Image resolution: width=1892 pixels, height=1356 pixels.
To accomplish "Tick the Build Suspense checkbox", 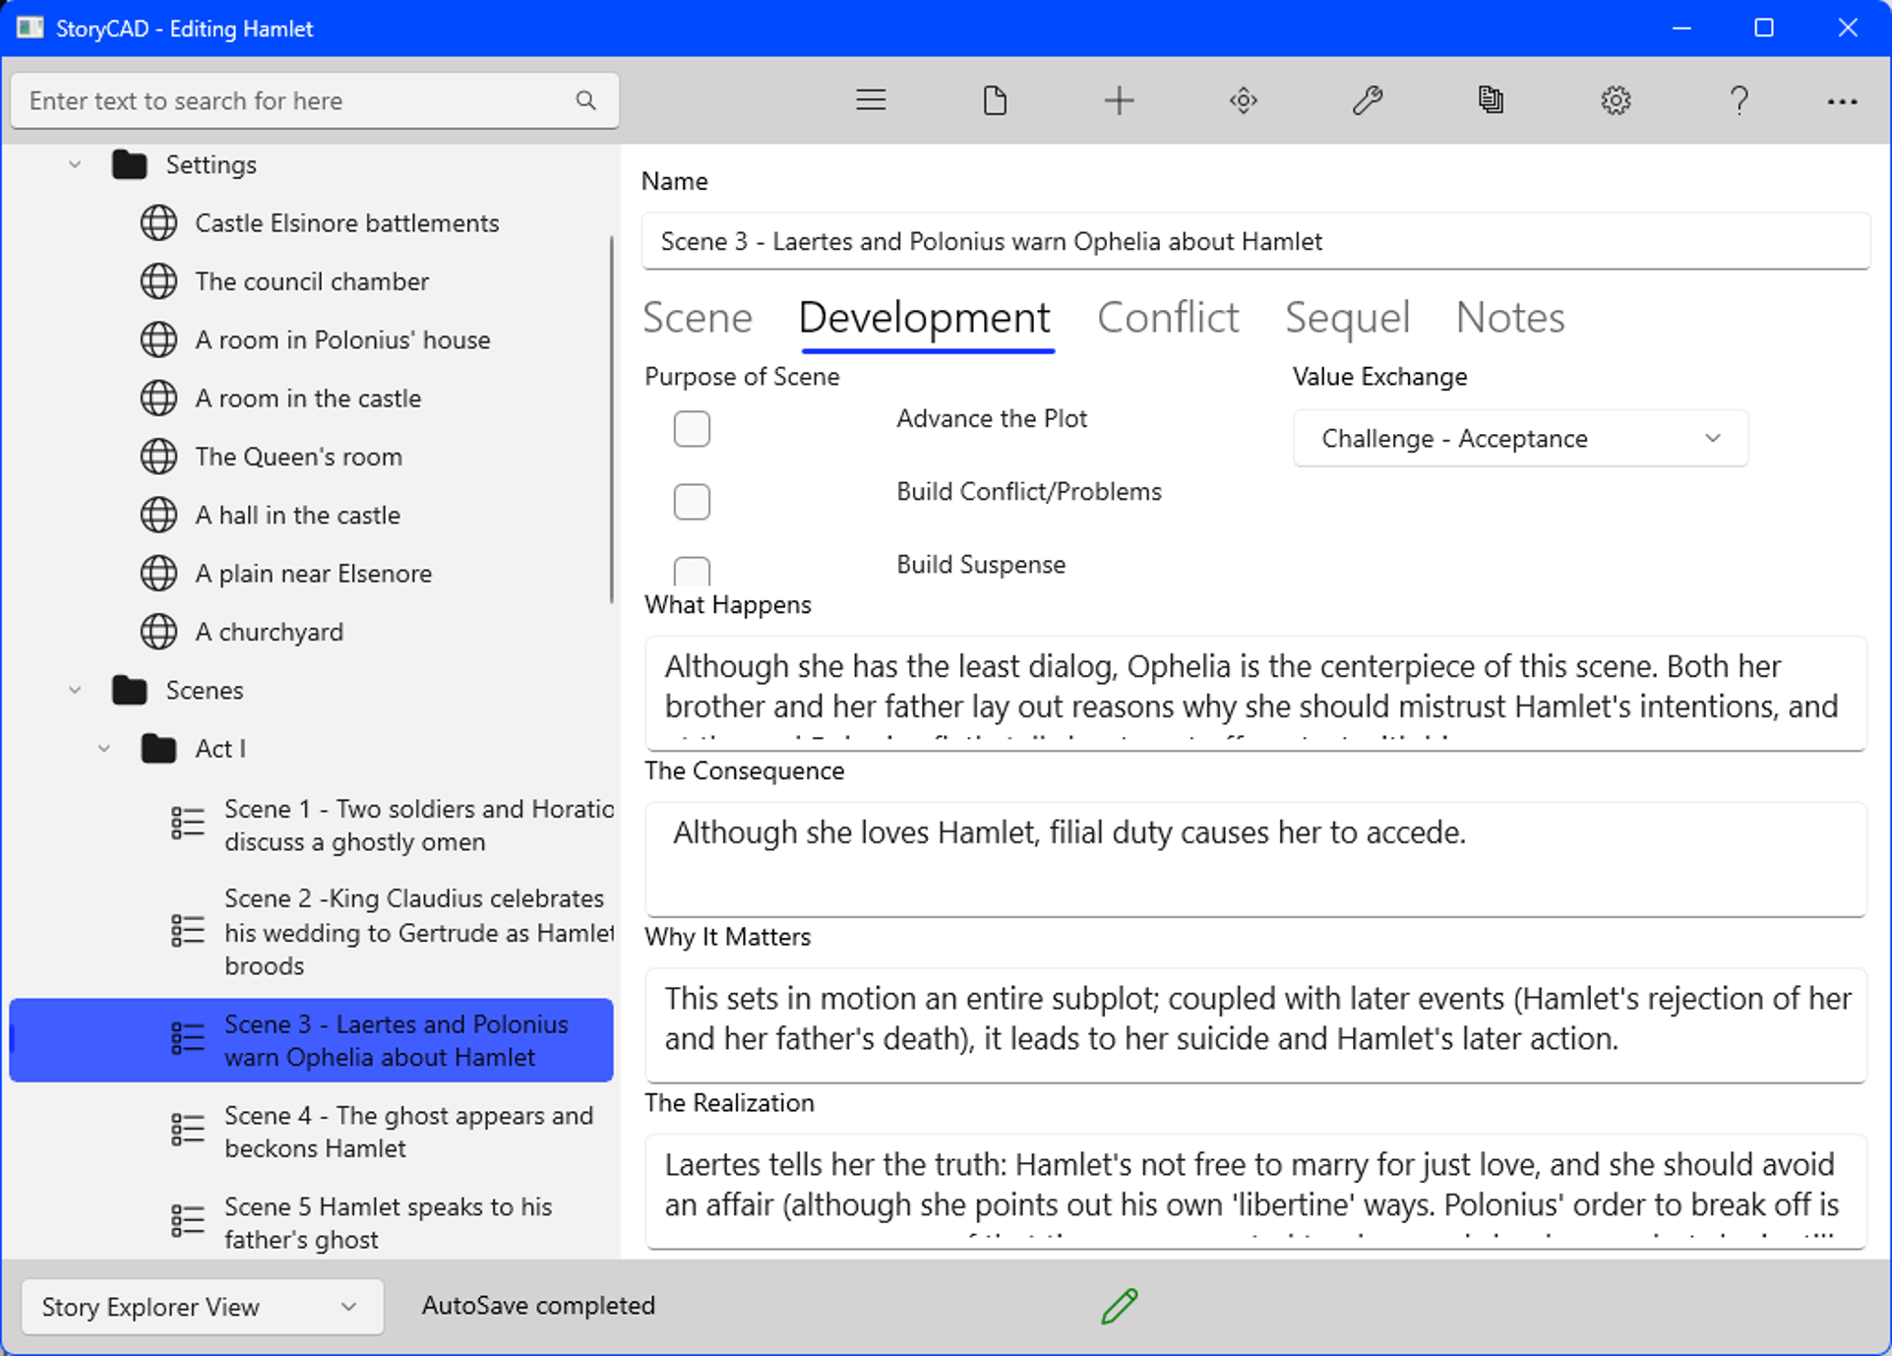I will click(692, 571).
